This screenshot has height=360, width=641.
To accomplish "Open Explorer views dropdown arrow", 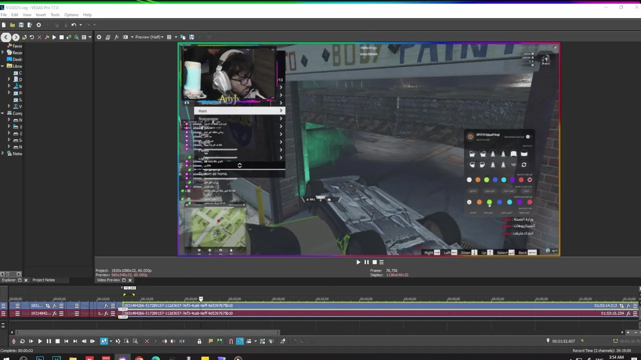I will (90, 37).
